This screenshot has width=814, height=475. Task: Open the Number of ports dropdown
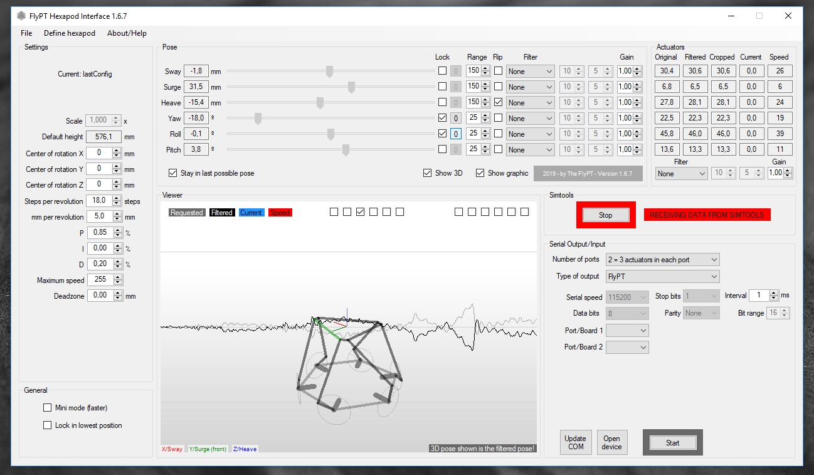pyautogui.click(x=662, y=260)
